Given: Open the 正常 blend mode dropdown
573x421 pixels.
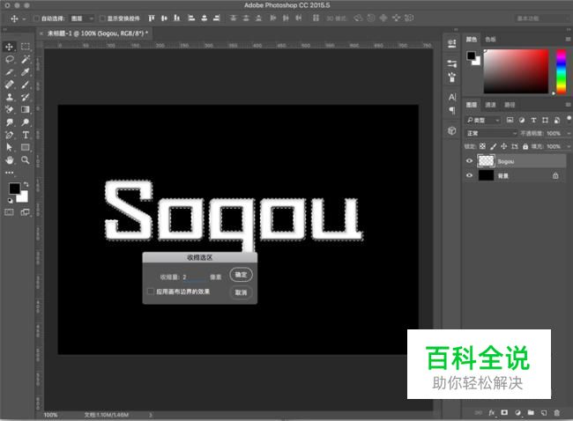Looking at the screenshot, I should (491, 133).
